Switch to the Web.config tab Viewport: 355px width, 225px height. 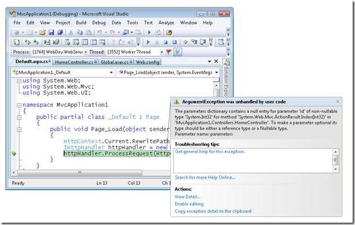[148, 62]
